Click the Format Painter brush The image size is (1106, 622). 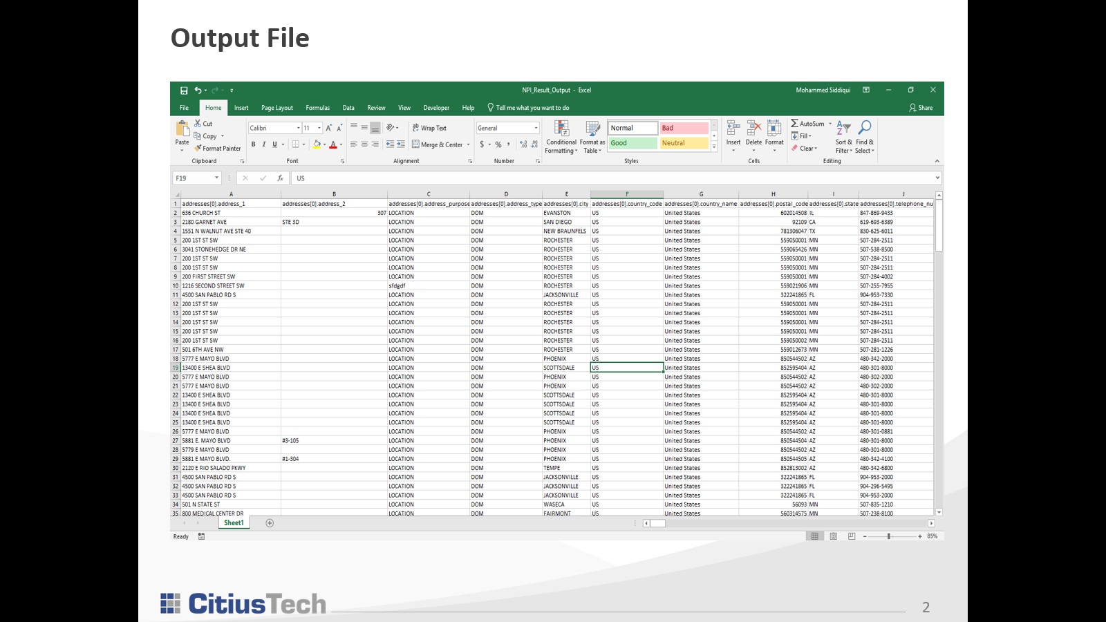pos(198,149)
